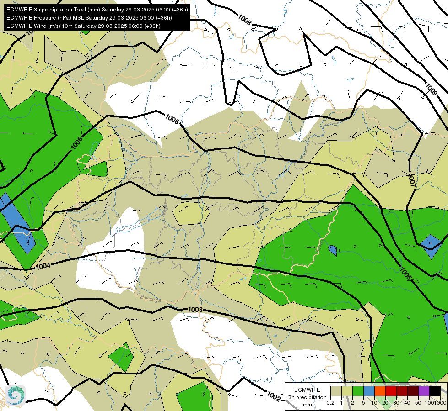The width and height of the screenshot is (448, 411).
Task: Select the blue 5–10 mm legend swatch
Action: pyautogui.click(x=369, y=391)
